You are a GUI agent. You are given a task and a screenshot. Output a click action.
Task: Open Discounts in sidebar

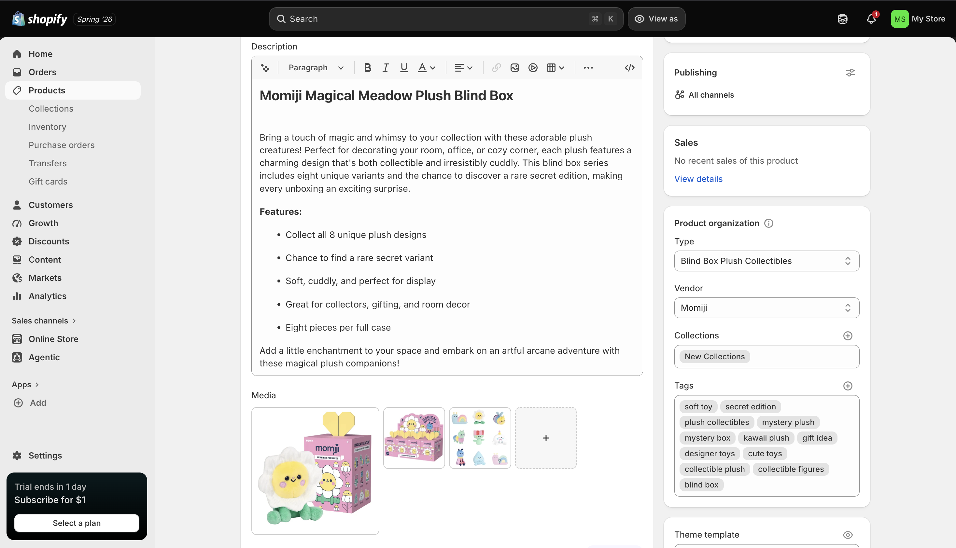(x=73, y=242)
